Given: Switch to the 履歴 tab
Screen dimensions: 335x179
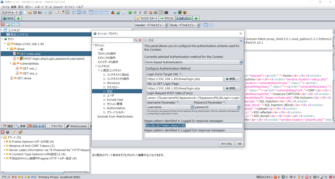Looking at the screenshot, I should (x=8, y=126).
